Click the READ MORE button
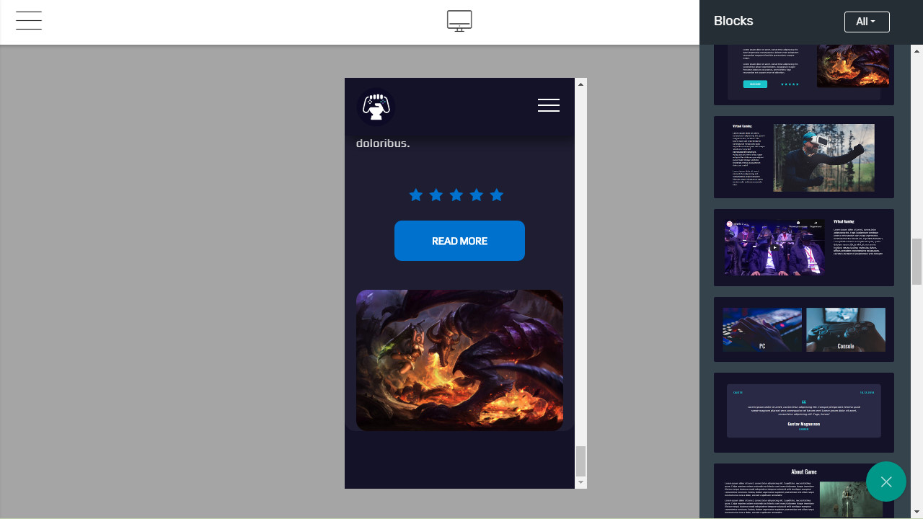The height and width of the screenshot is (519, 923). coord(459,241)
